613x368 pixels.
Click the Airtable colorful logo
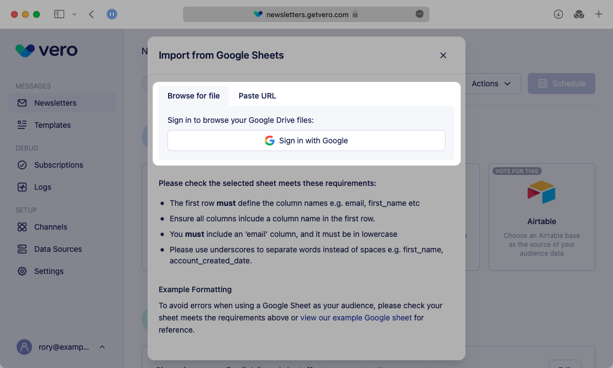541,193
